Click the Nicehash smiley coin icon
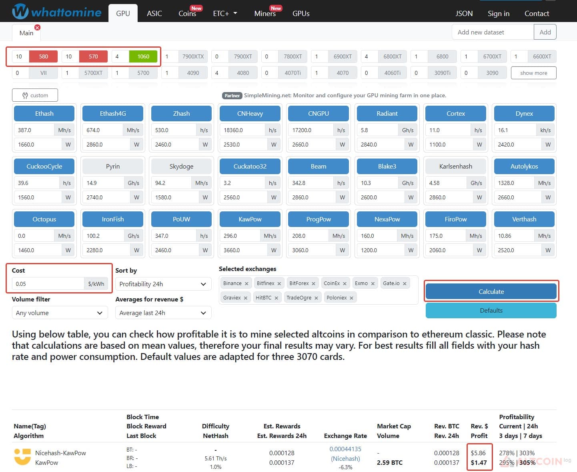577x472 pixels. click(22, 457)
